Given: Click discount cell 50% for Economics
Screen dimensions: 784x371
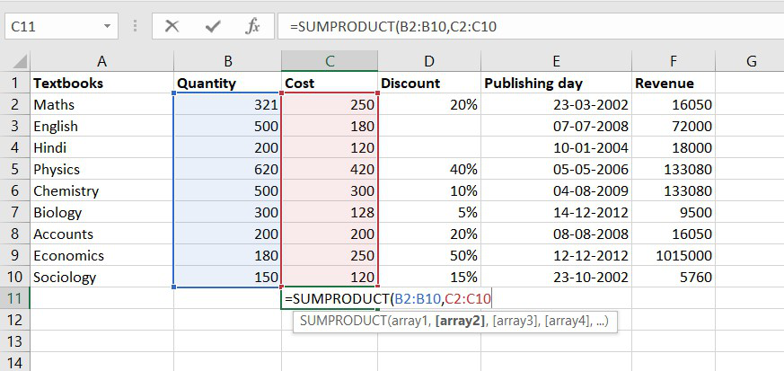Looking at the screenshot, I should coord(429,255).
